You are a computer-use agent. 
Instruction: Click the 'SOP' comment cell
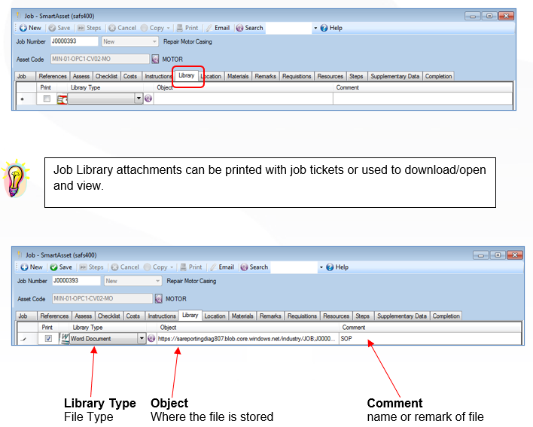tap(430, 338)
